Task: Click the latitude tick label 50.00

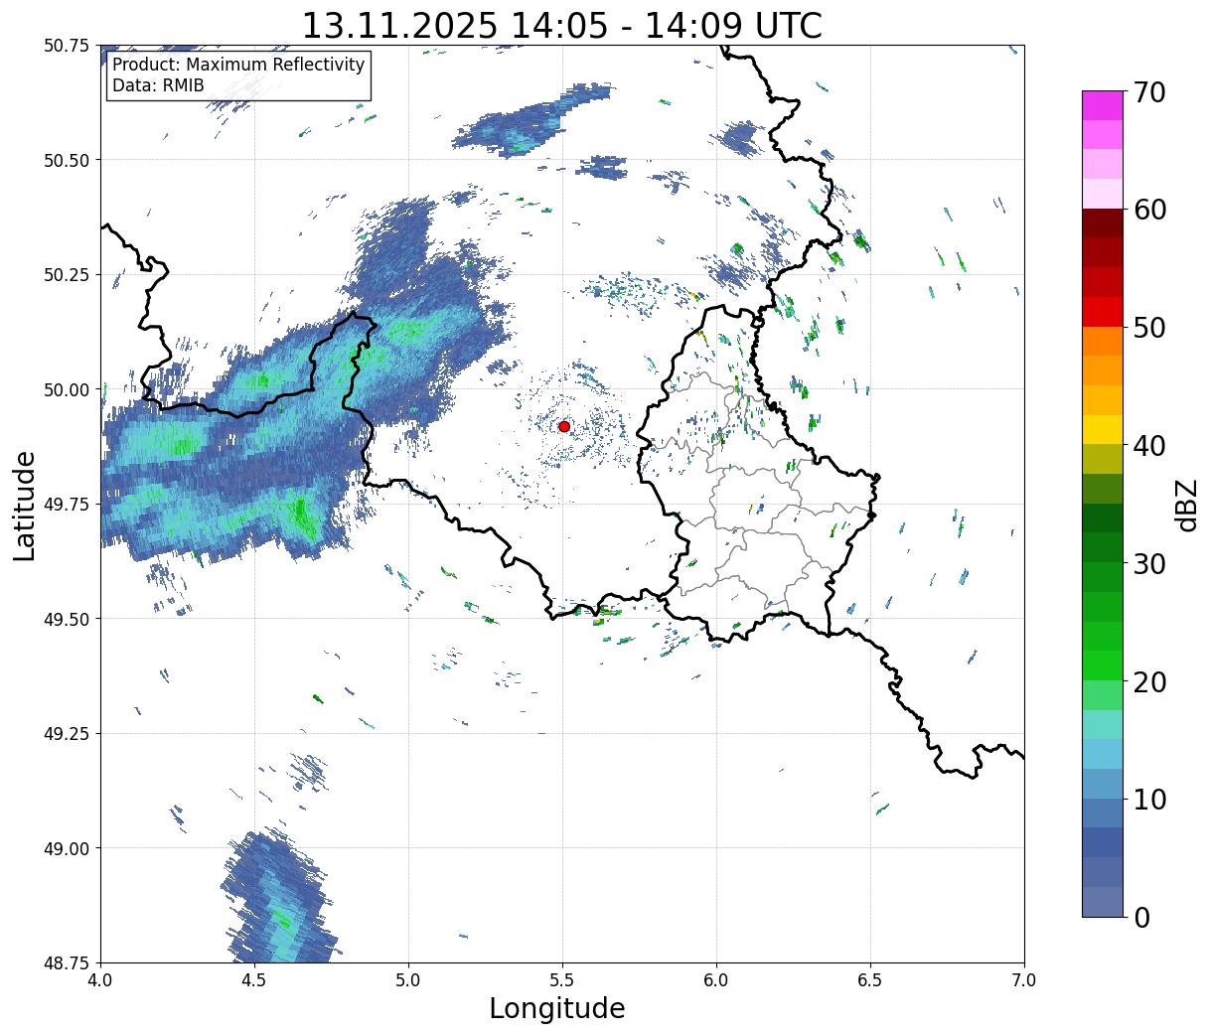Action: pos(67,389)
